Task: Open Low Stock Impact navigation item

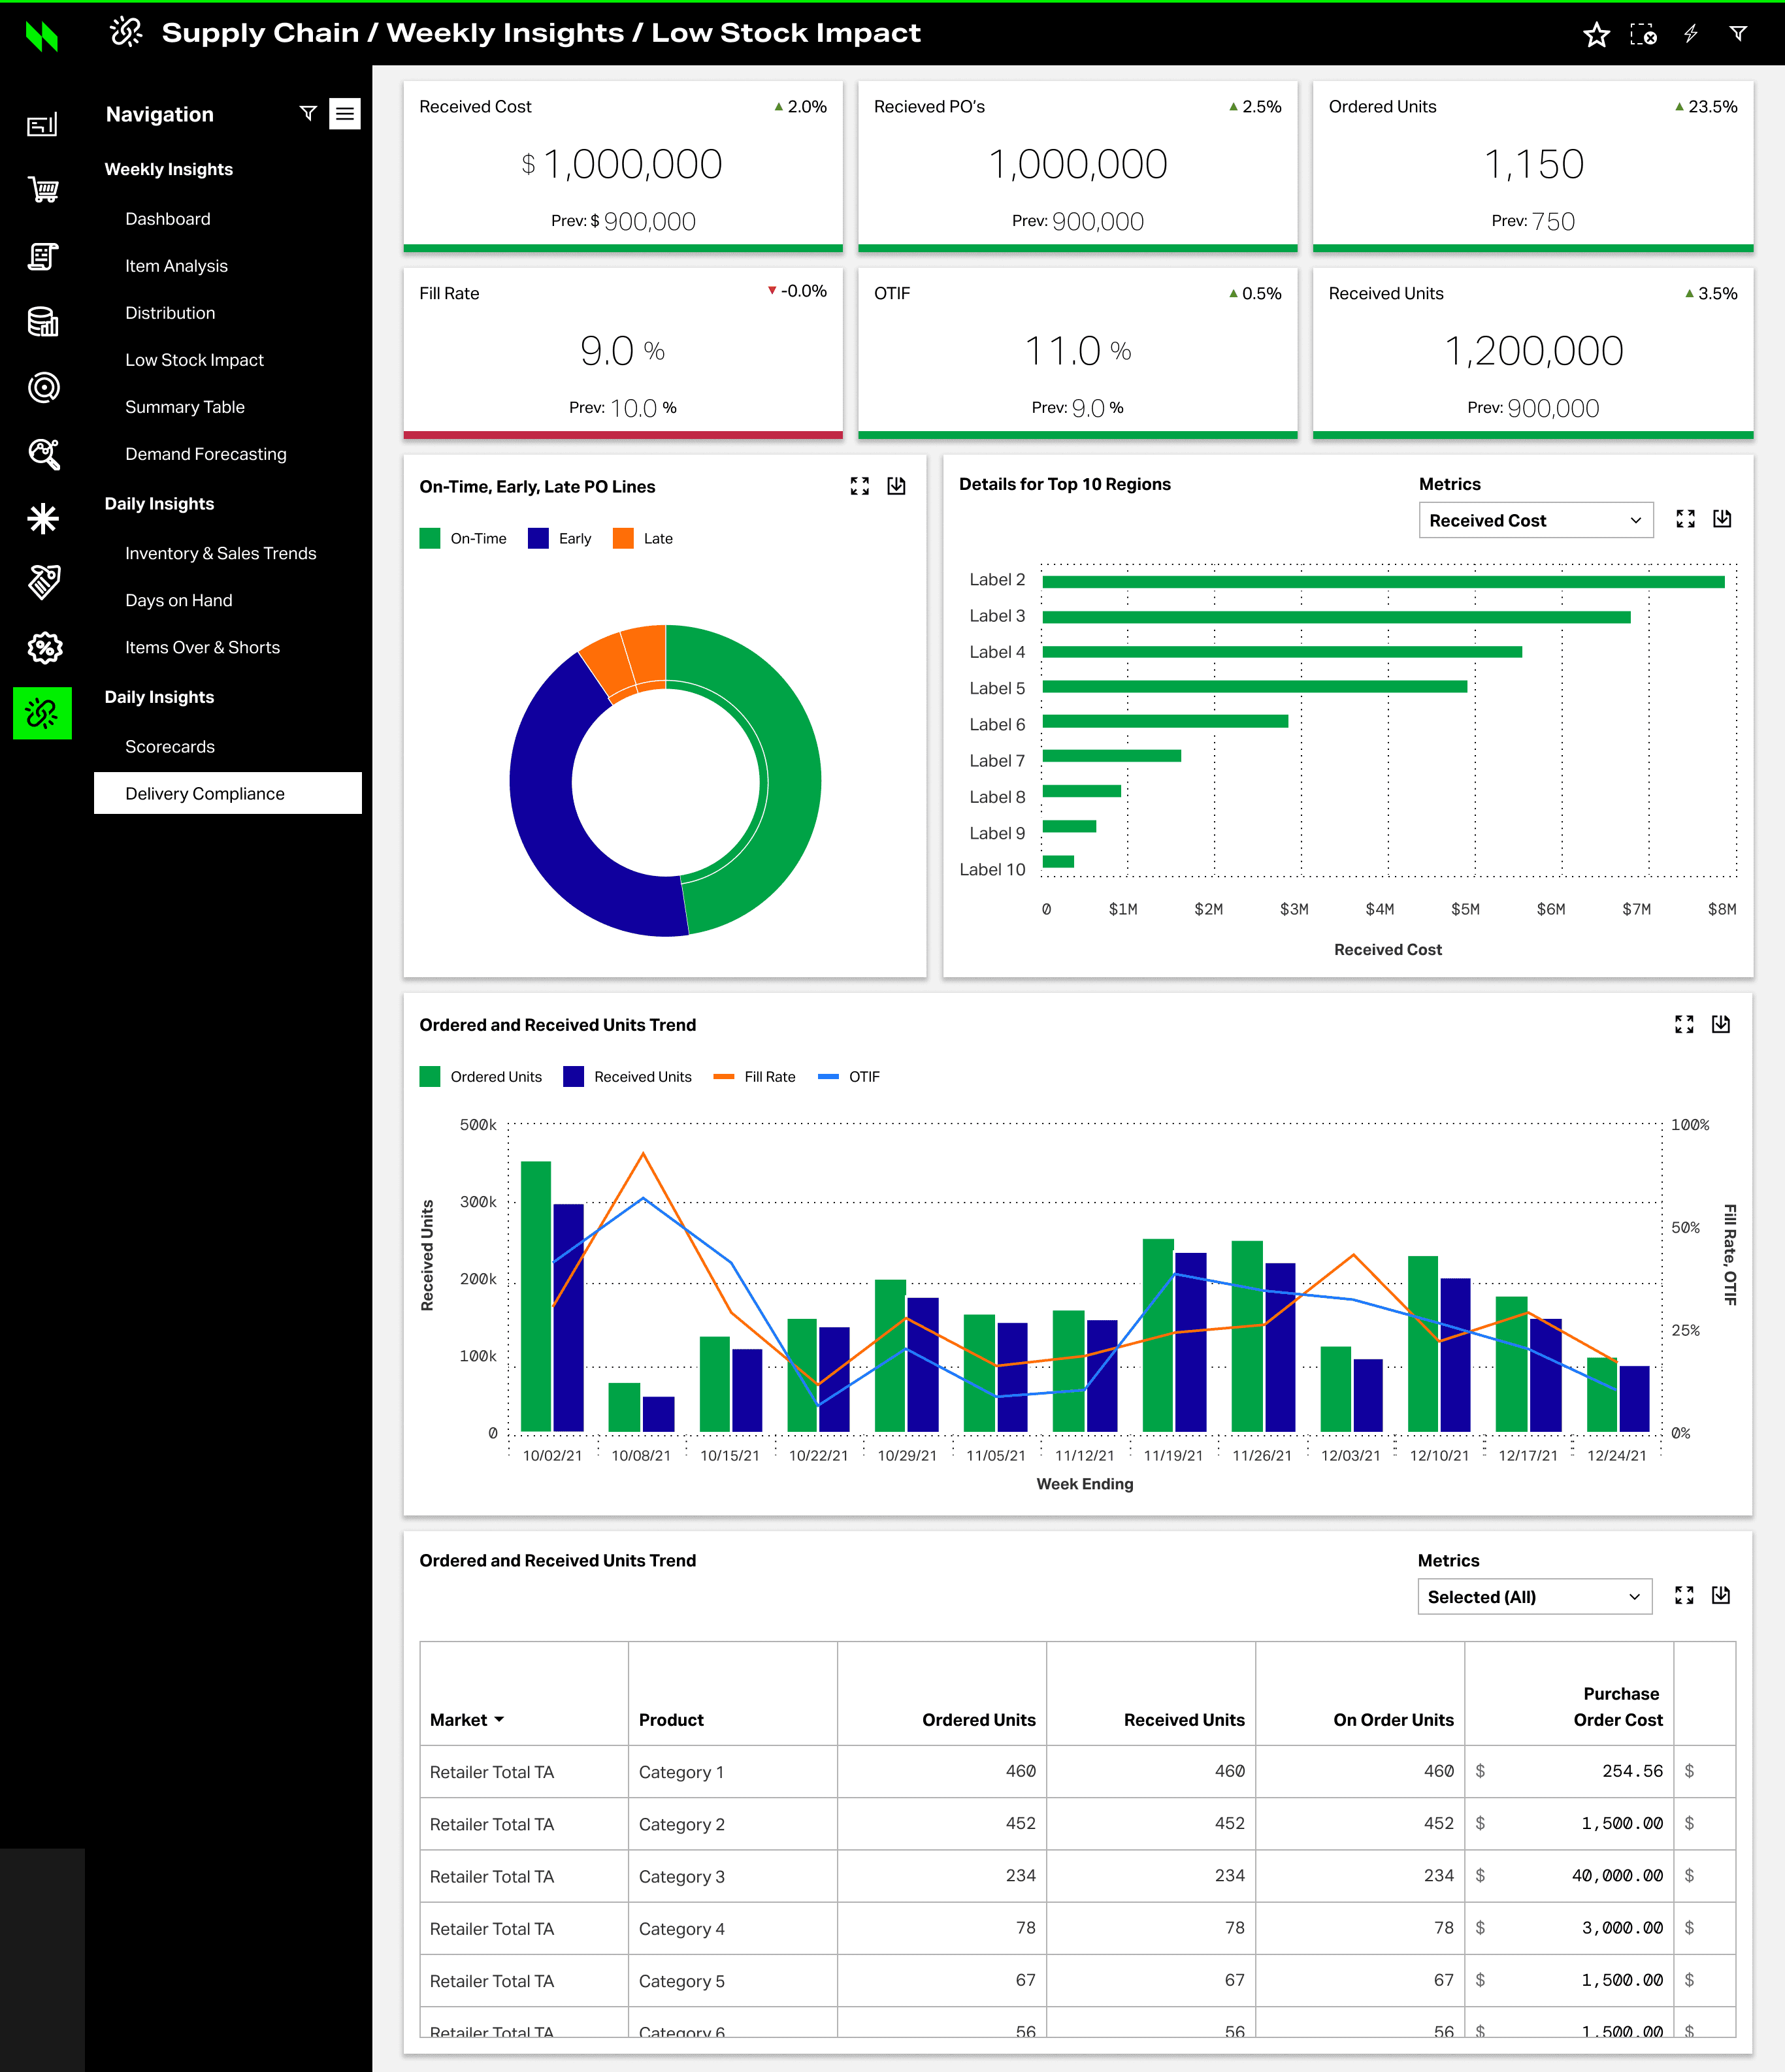Action: (194, 360)
